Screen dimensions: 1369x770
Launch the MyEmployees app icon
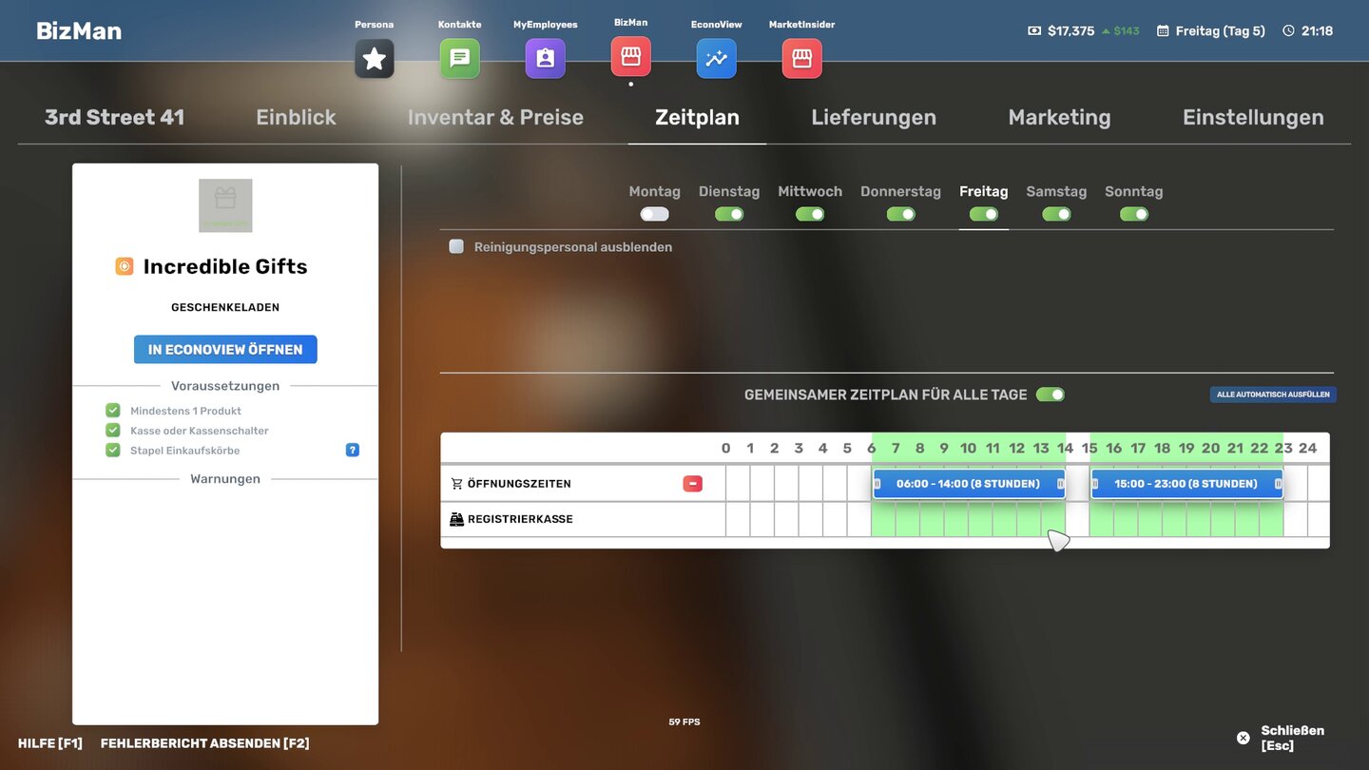(x=545, y=59)
